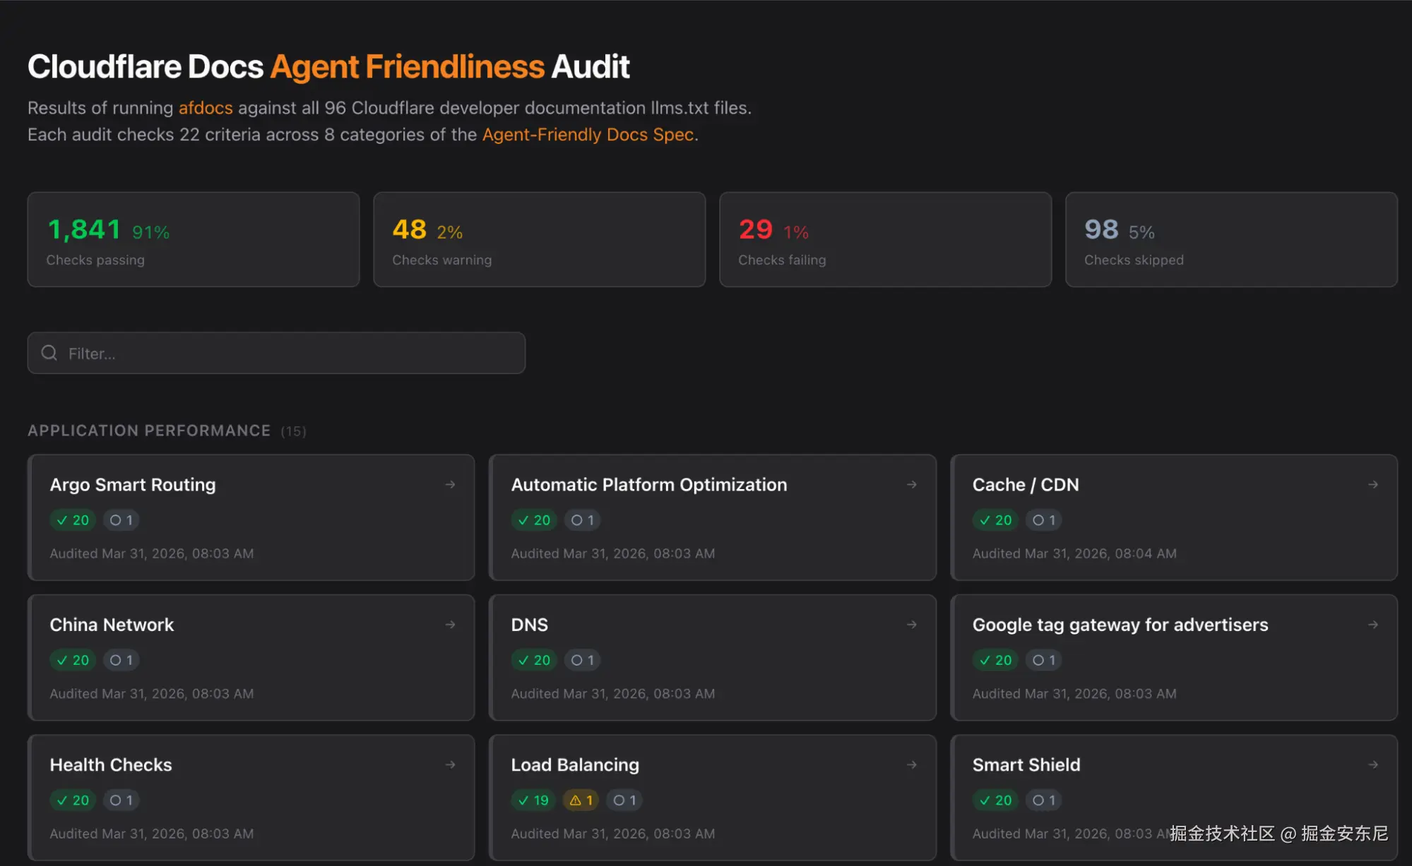Click the arrow icon on Argo Smart Routing card
1412x866 pixels.
click(x=450, y=484)
